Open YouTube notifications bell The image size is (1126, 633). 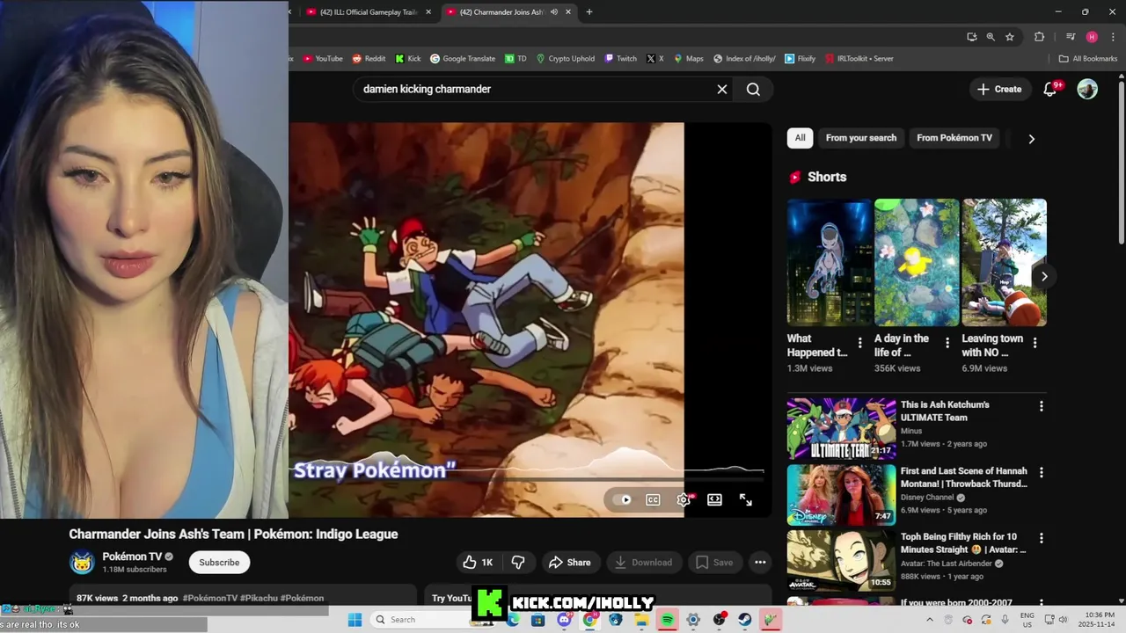[1050, 89]
